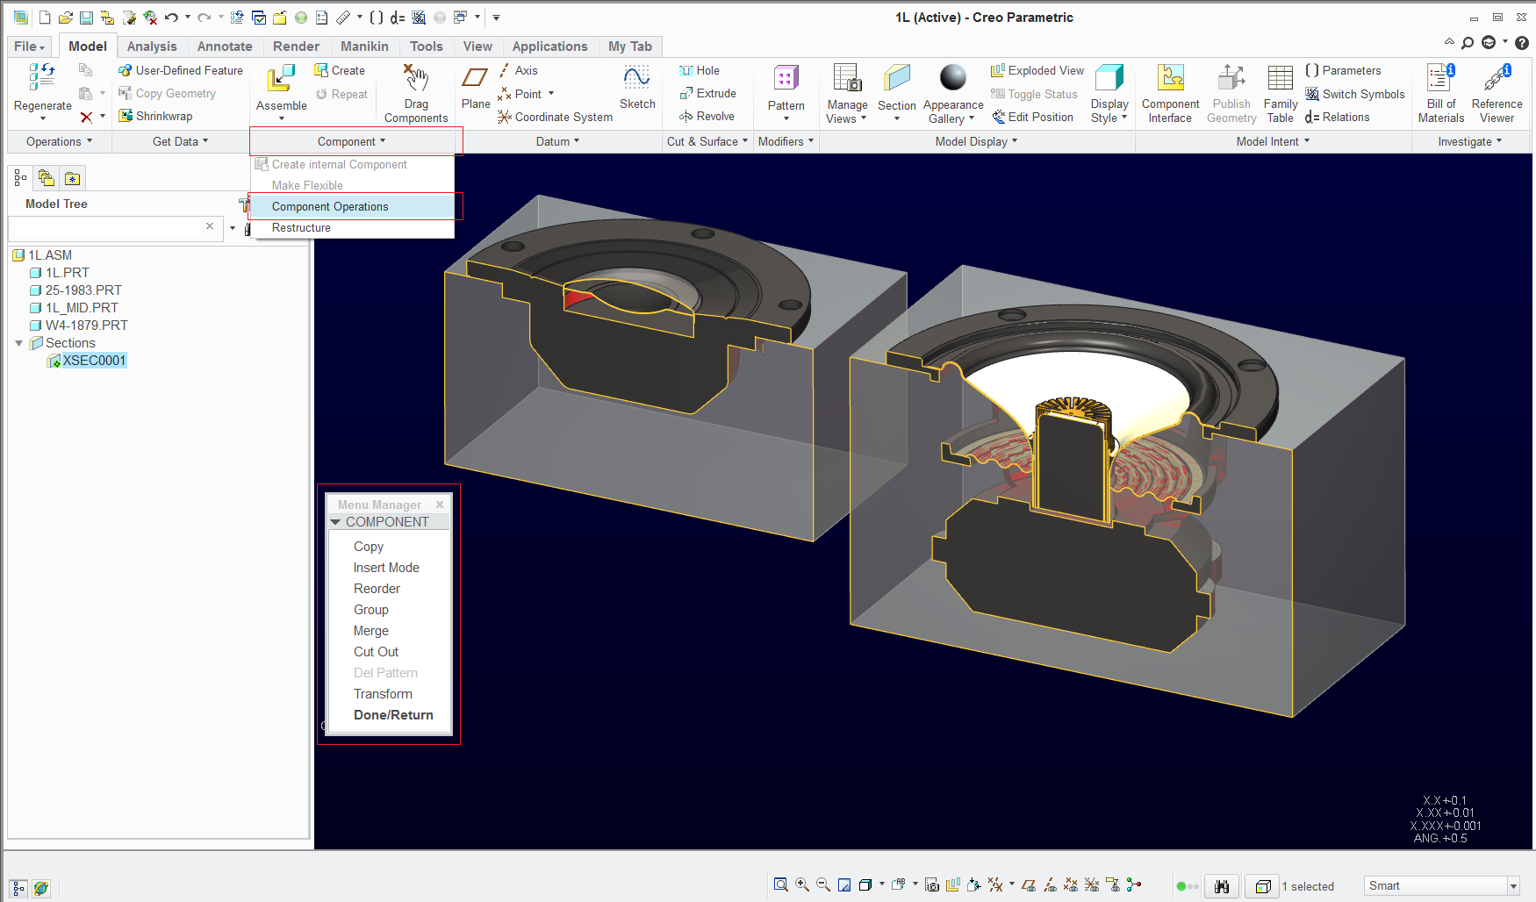The height and width of the screenshot is (902, 1536).
Task: Toggle Exploded View
Action: [x=1037, y=70]
